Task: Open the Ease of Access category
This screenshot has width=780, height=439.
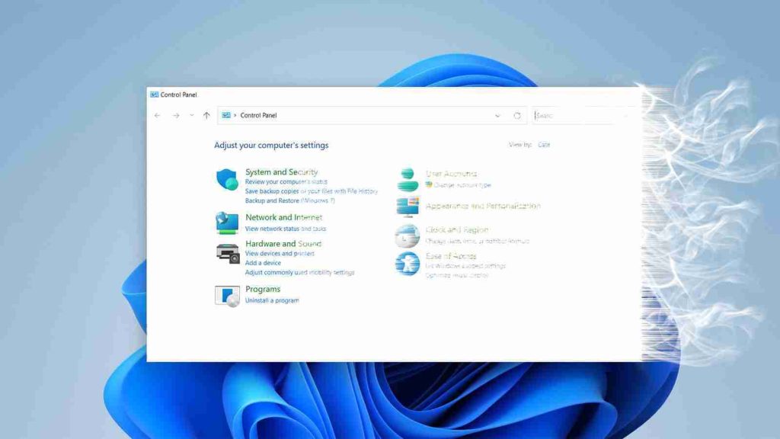Action: click(451, 256)
